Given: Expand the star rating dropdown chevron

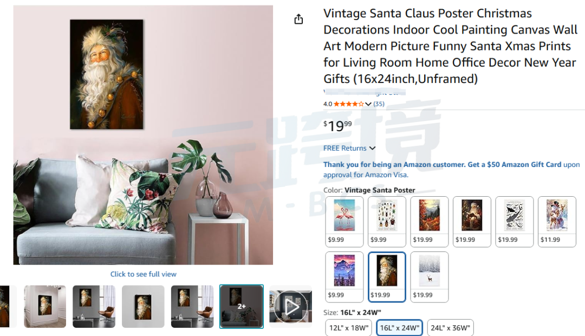Looking at the screenshot, I should pyautogui.click(x=368, y=104).
